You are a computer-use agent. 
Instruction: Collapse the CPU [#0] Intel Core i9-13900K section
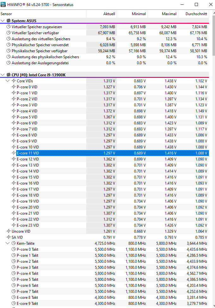(3, 75)
